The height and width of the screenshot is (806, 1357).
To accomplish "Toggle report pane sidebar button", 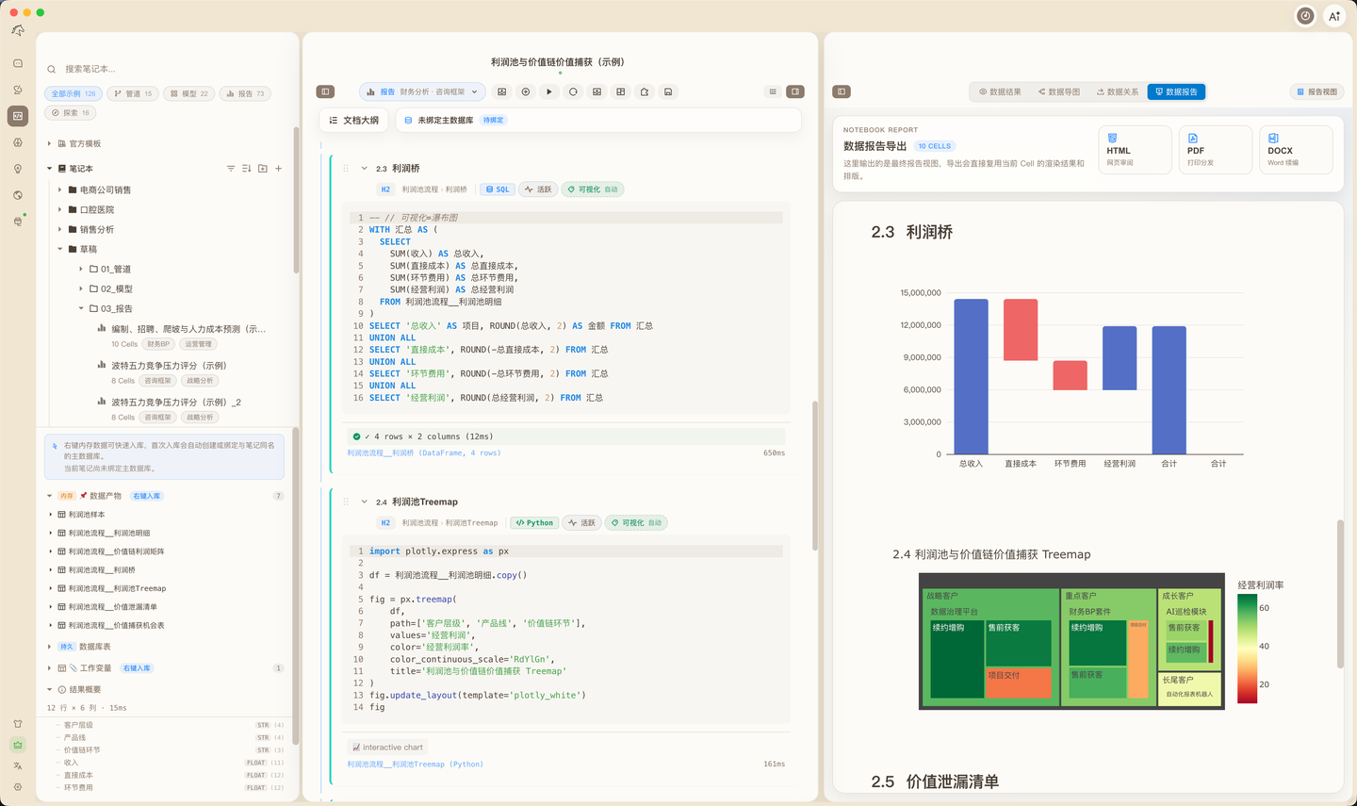I will (x=842, y=91).
